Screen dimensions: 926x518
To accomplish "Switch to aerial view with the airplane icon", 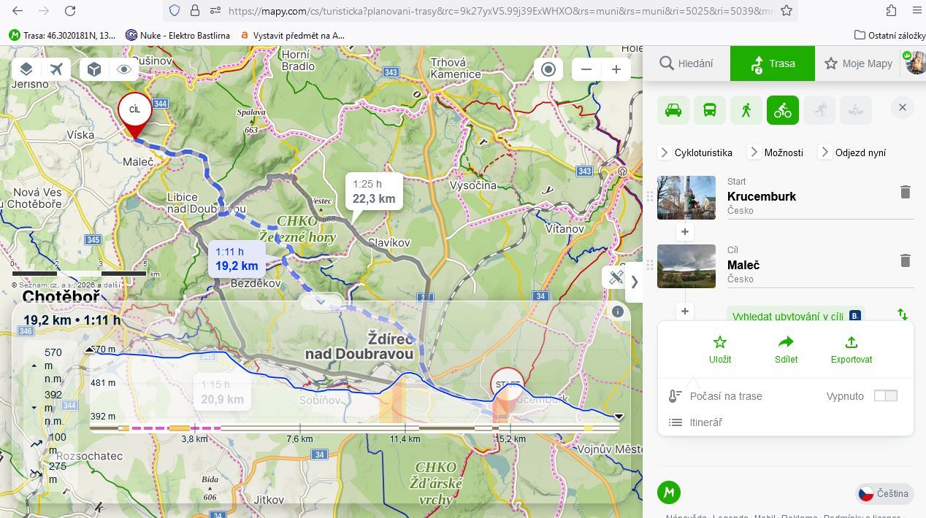I will coord(56,69).
